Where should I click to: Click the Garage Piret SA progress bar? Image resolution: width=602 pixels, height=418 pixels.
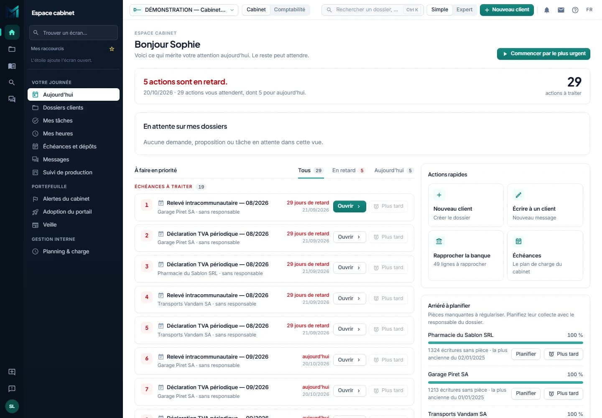coord(505,382)
